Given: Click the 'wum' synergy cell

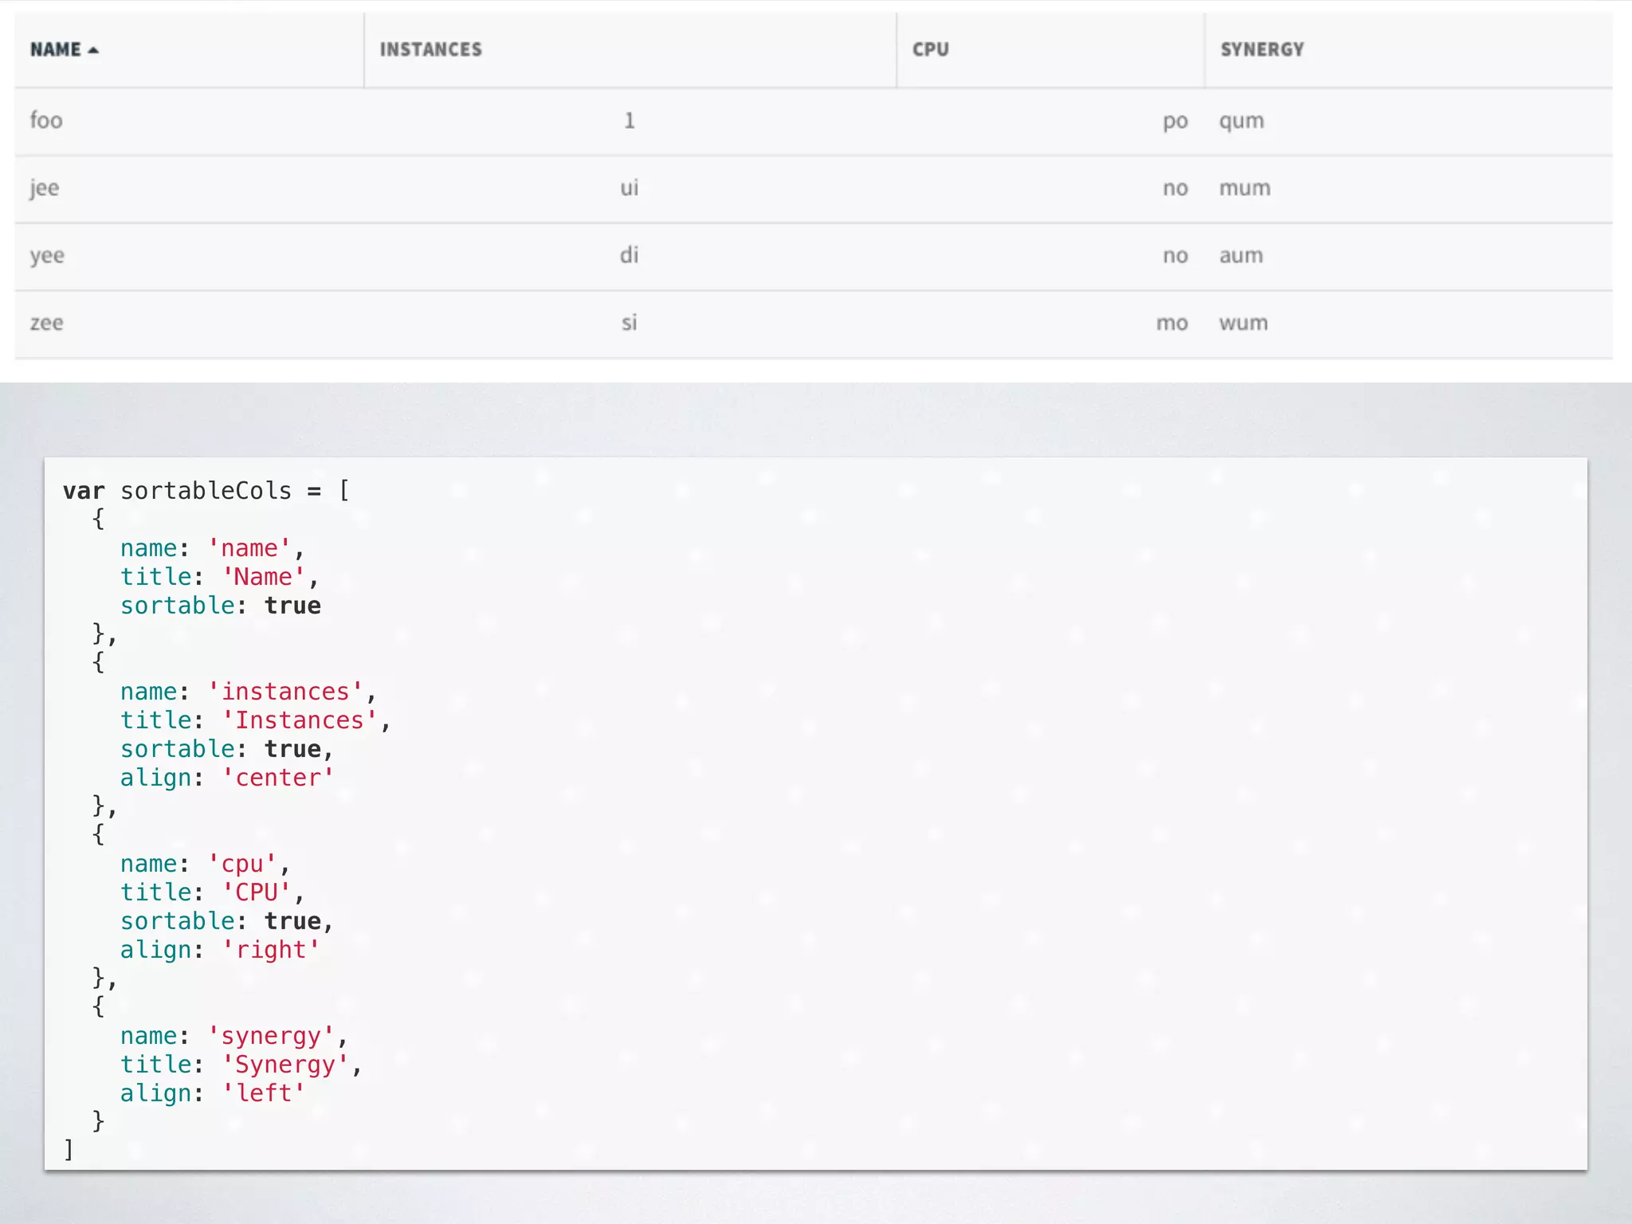Looking at the screenshot, I should [x=1243, y=323].
